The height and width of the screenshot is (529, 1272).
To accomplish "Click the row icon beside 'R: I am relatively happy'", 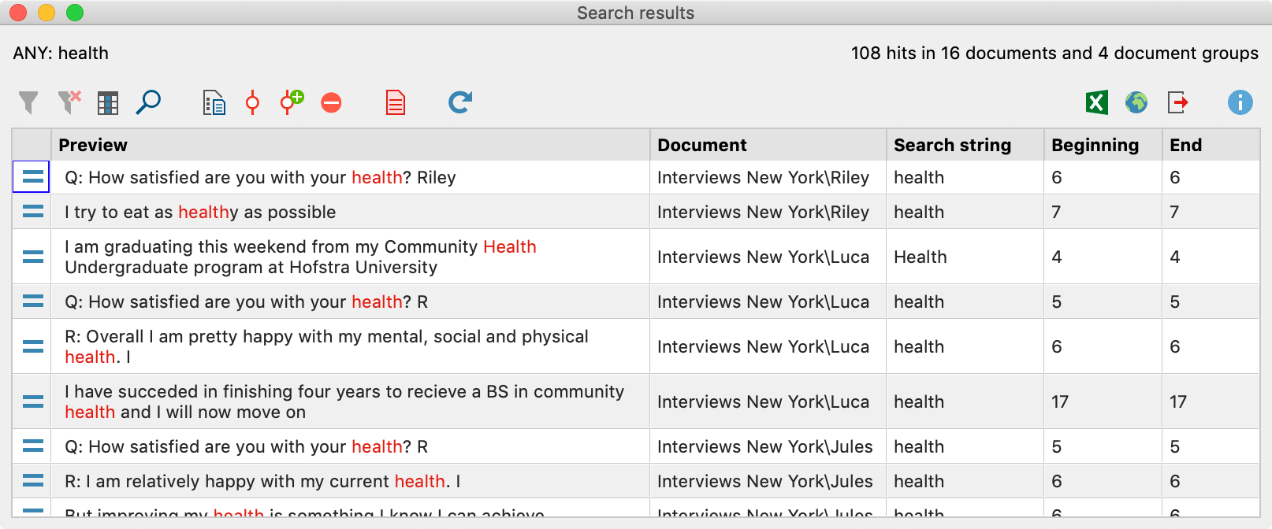I will coord(32,481).
